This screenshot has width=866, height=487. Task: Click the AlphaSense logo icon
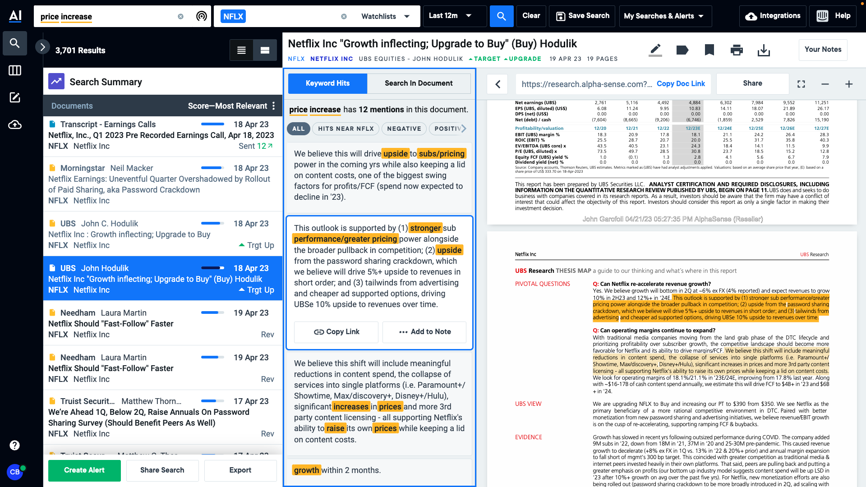[15, 16]
